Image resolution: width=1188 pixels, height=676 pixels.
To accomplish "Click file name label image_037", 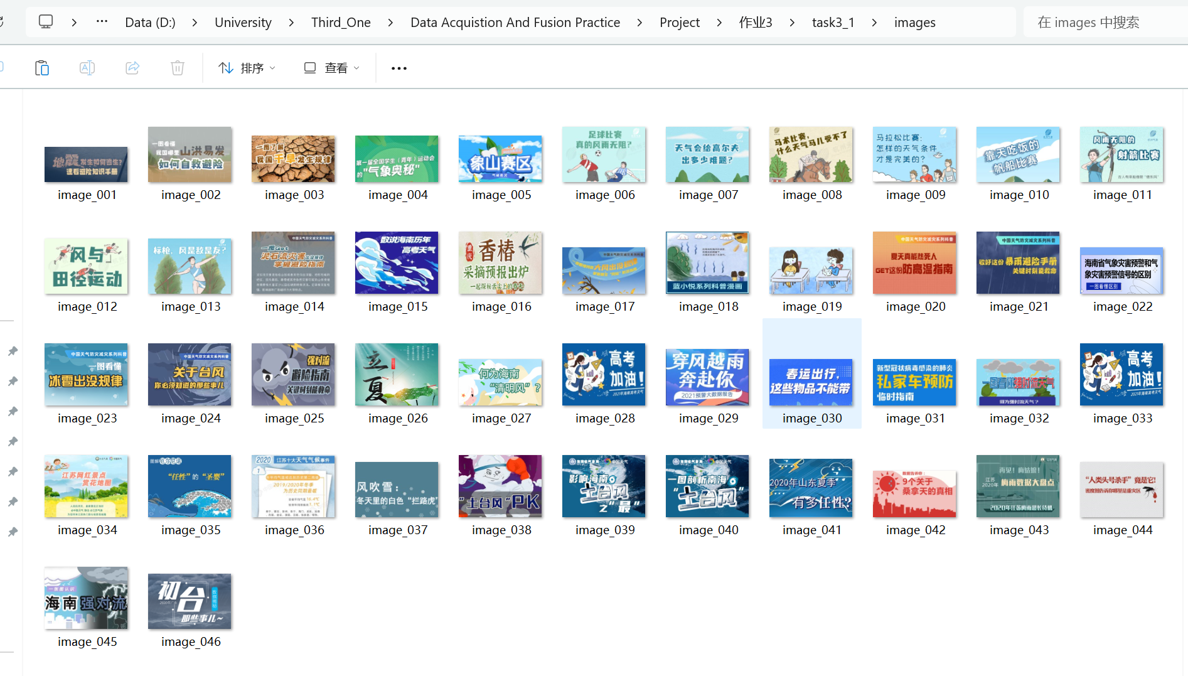I will [398, 530].
